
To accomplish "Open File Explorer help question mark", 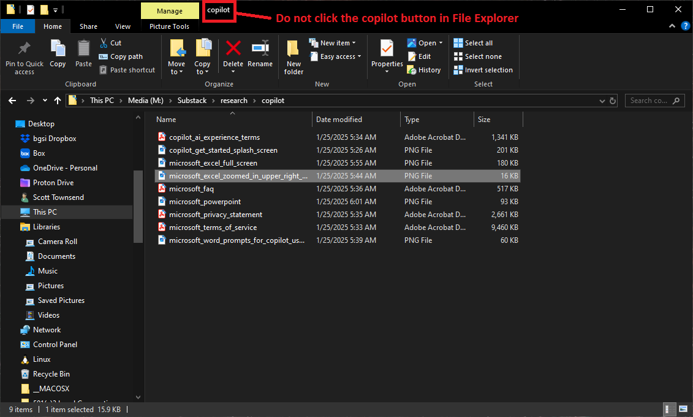I will tap(685, 26).
